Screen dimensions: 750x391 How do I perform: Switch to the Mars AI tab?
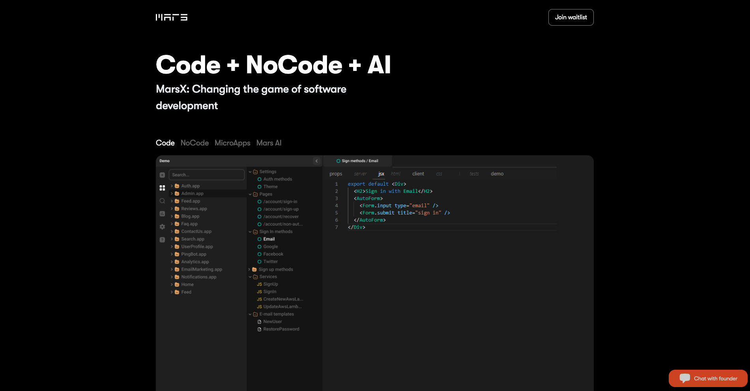point(269,143)
